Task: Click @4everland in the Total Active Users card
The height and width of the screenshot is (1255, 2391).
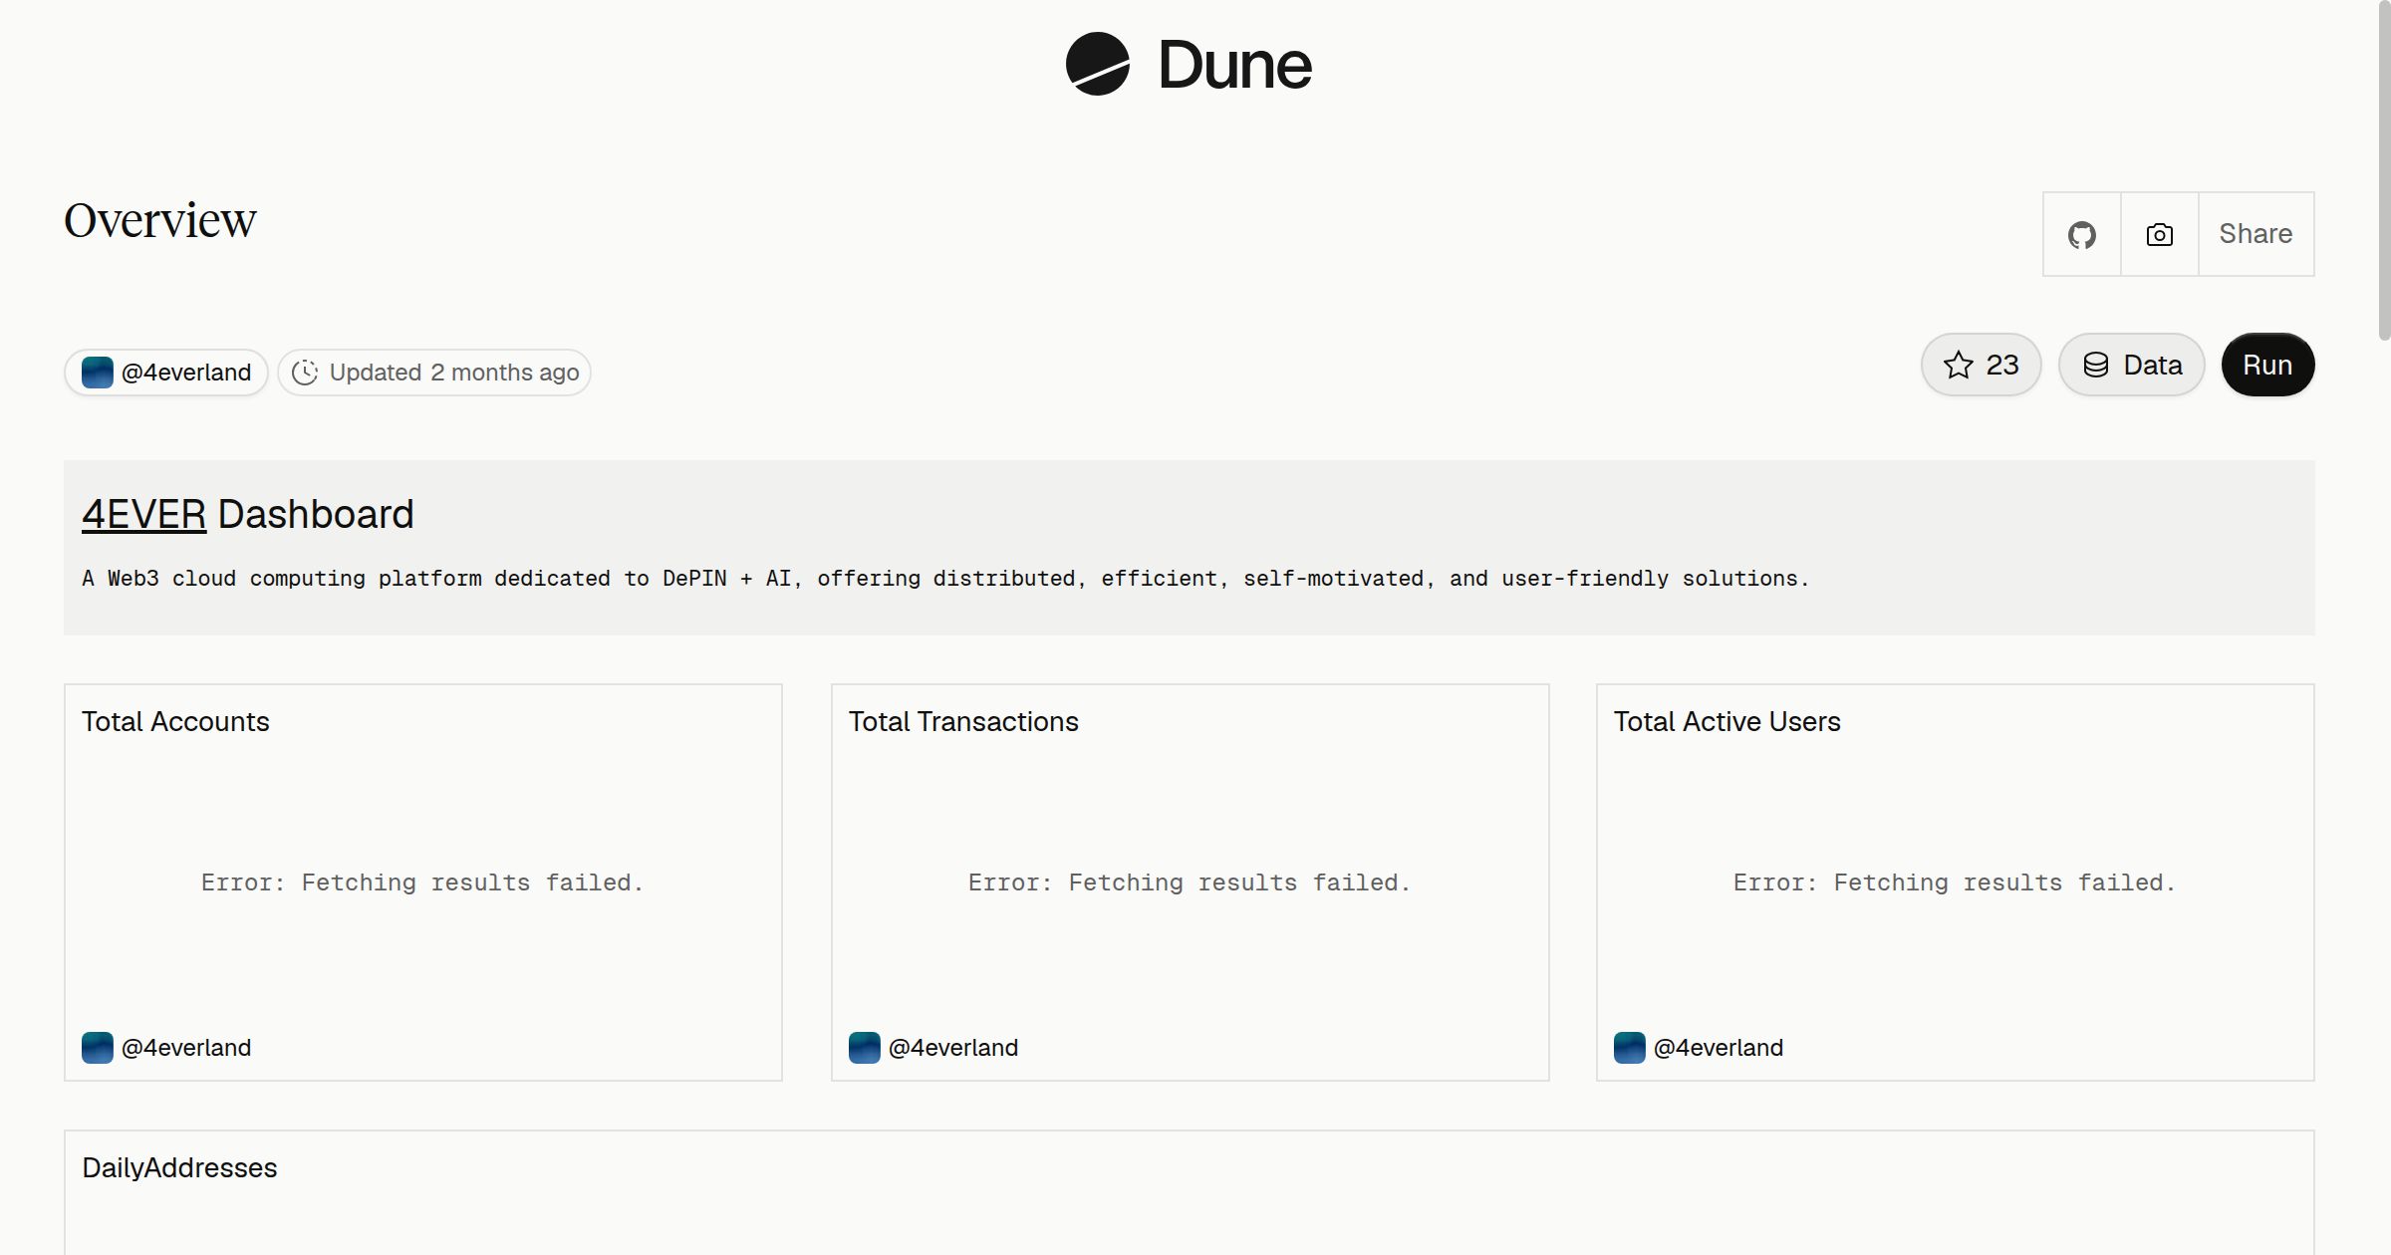Action: click(x=1719, y=1048)
